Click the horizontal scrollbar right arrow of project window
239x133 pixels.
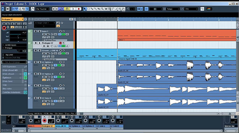point(218,113)
